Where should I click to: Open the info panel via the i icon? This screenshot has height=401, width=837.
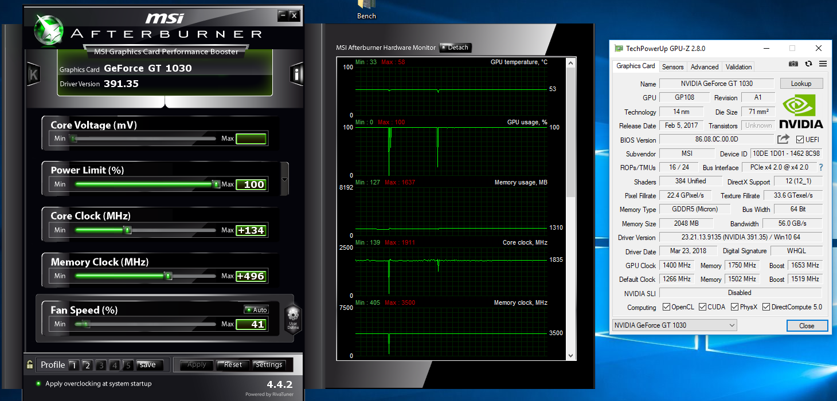tap(296, 74)
